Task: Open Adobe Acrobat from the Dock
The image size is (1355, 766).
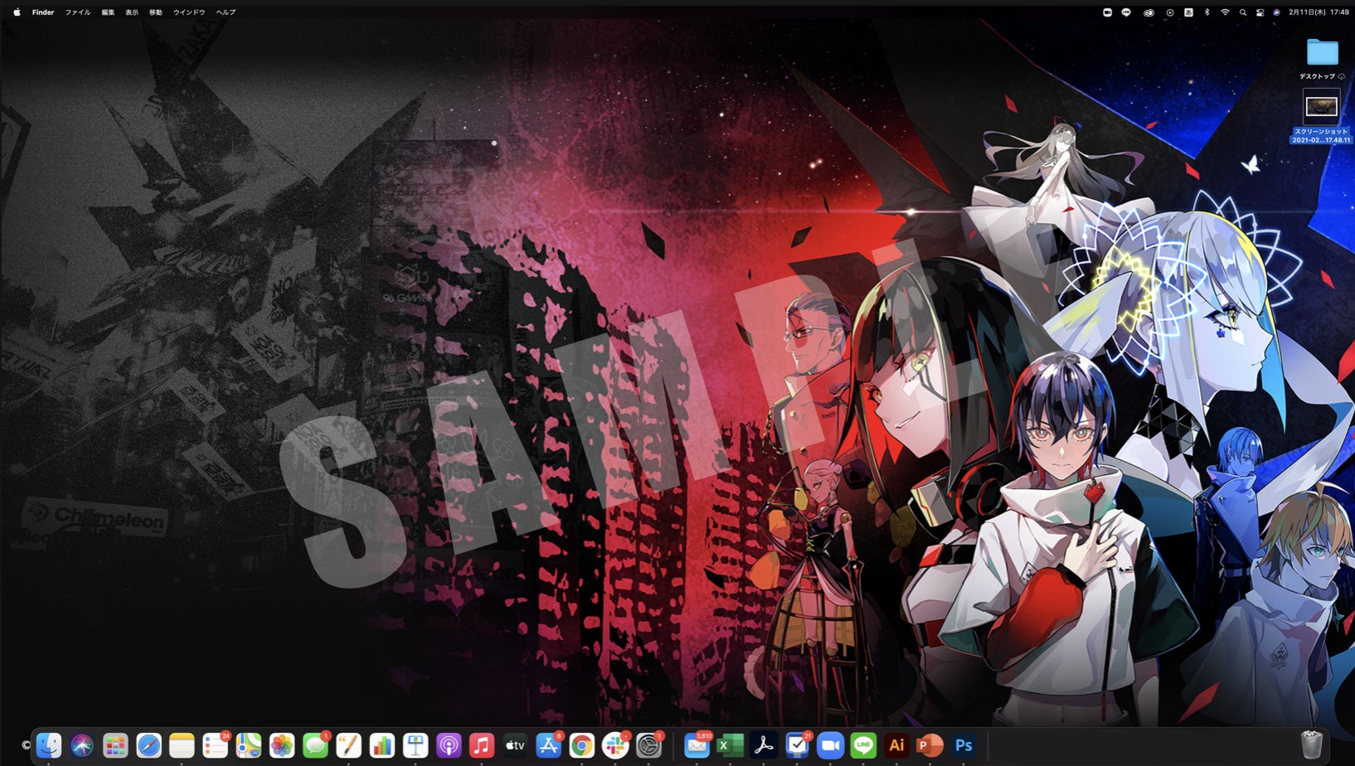Action: pyautogui.click(x=763, y=745)
